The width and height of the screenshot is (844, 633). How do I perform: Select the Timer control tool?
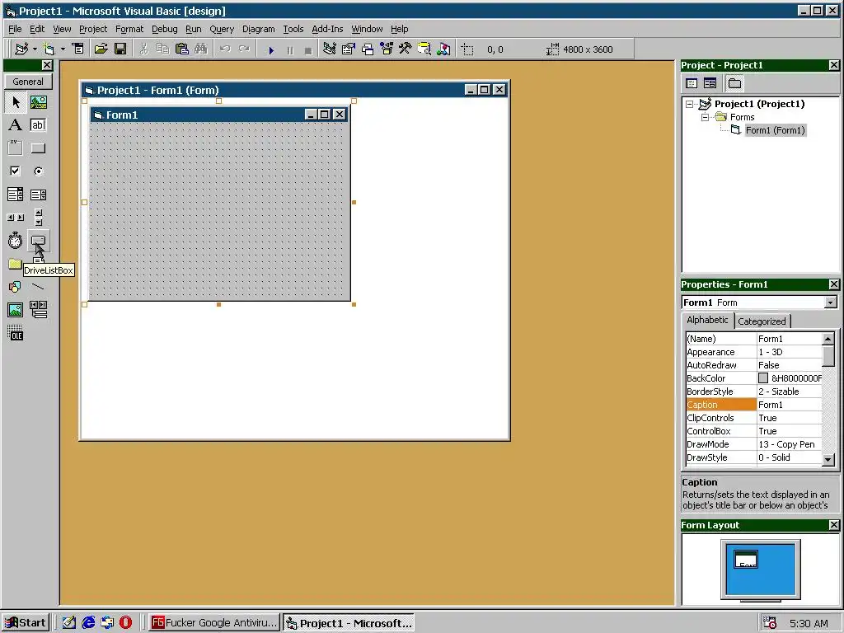(x=16, y=241)
